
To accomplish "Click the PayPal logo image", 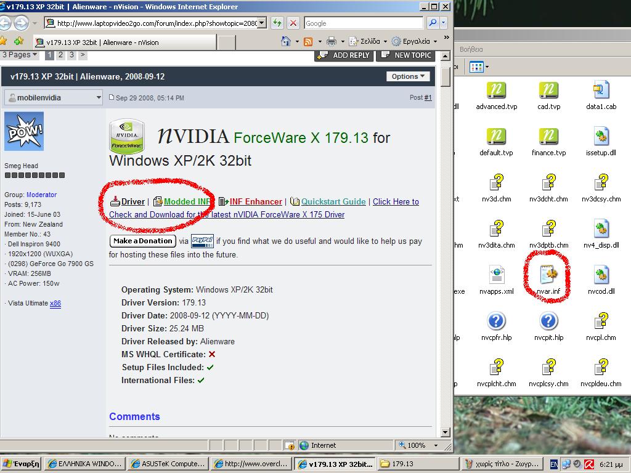I will click(x=202, y=241).
